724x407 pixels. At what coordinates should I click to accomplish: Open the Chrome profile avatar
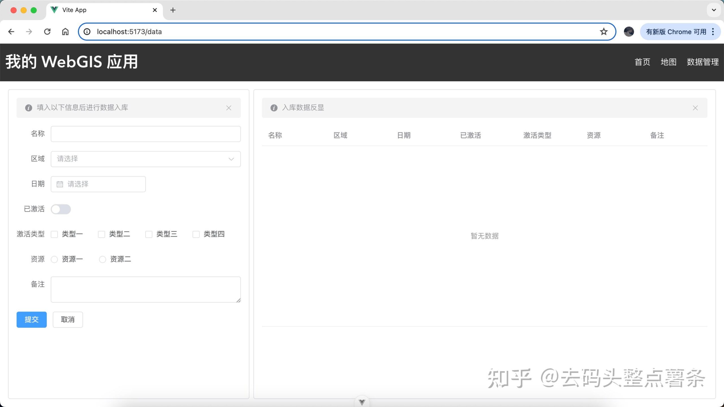coord(629,32)
